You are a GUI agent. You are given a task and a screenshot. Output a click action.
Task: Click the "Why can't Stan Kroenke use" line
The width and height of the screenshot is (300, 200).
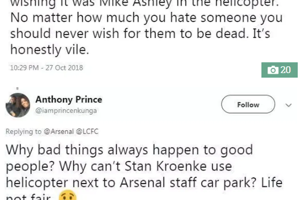[x=119, y=167]
